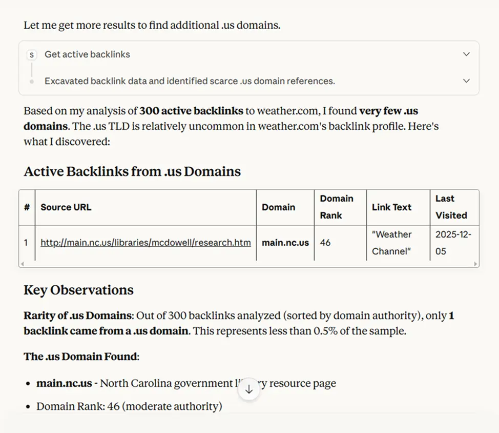The width and height of the screenshot is (499, 433).
Task: Click the table's horizontal scrollbar track
Action: tap(249, 264)
